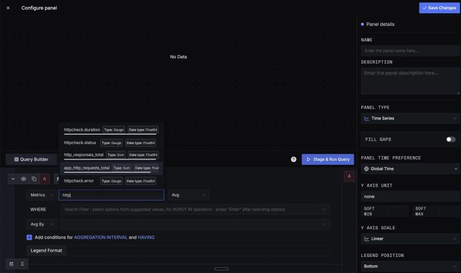Click the SOFT MIN value field
461x273 pixels.
(398, 211)
